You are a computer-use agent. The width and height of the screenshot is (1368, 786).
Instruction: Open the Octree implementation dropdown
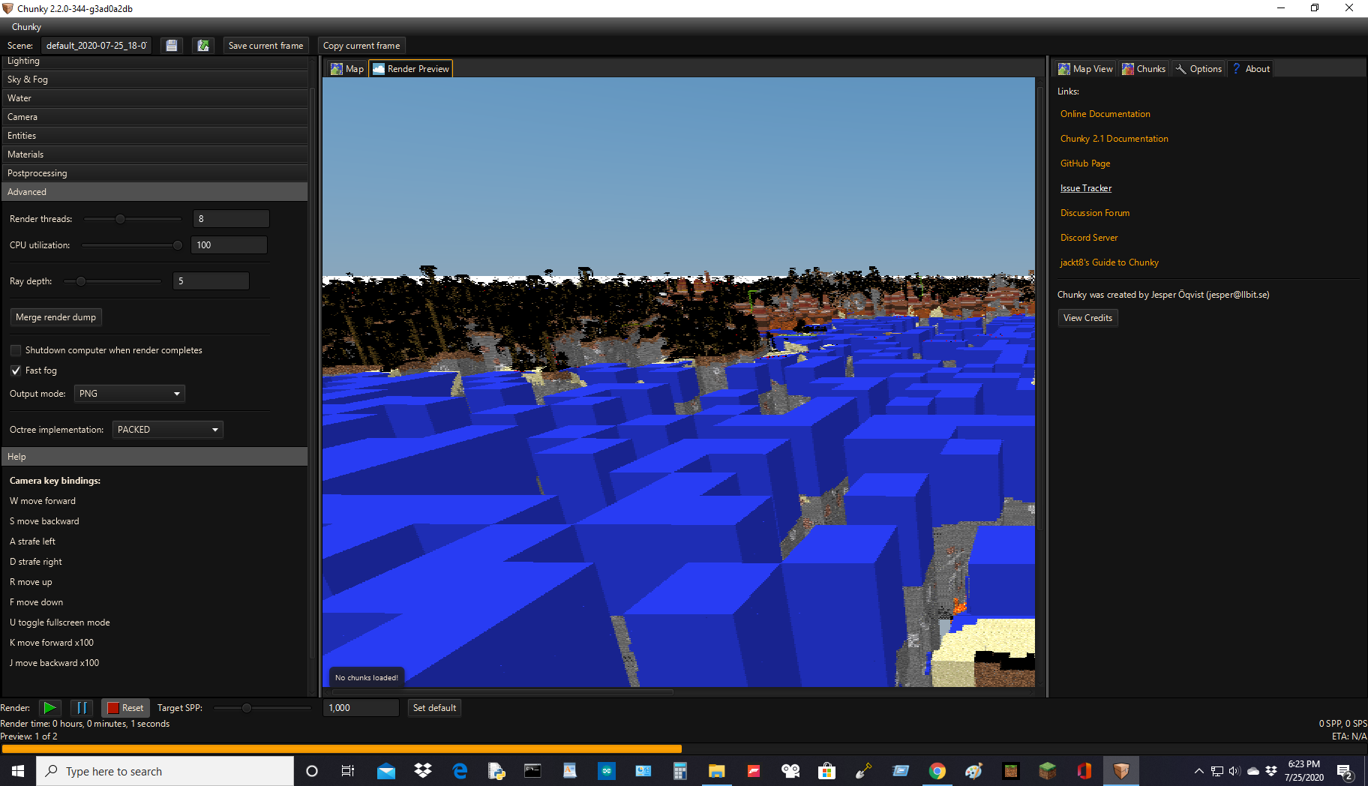(167, 429)
